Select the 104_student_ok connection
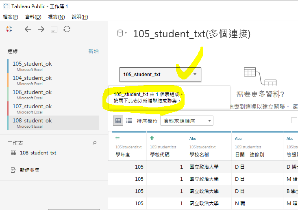The height and width of the screenshot is (210, 298). (x=53, y=80)
